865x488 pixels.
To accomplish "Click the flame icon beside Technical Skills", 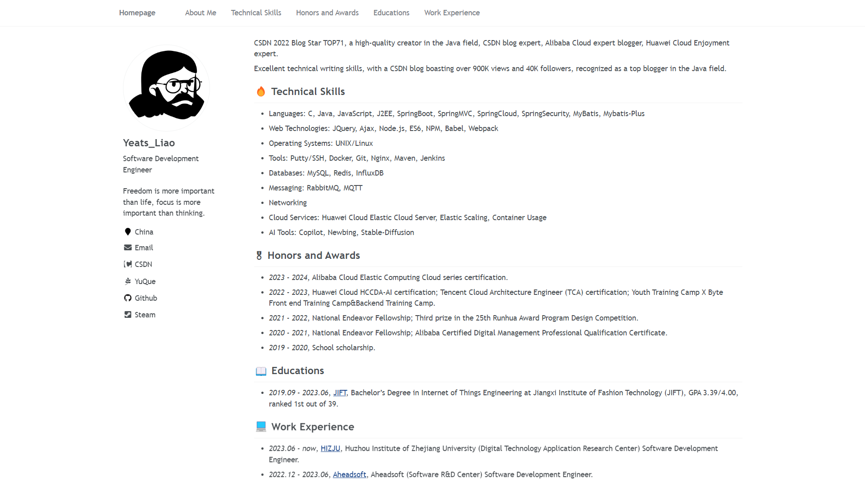I will 261,91.
